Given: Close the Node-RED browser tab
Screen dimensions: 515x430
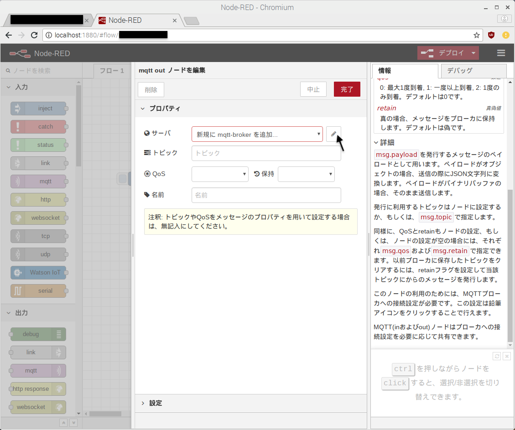Looking at the screenshot, I should 175,21.
